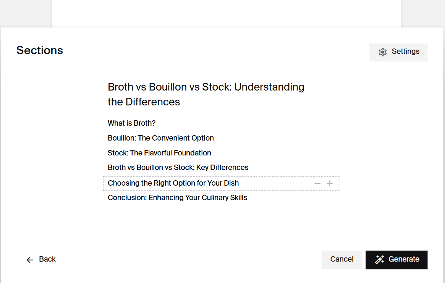Select the 'Key Differences' section line
The image size is (445, 283).
(x=178, y=167)
